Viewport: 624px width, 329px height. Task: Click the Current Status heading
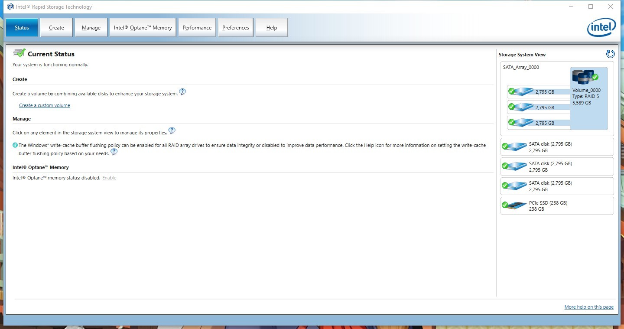pos(51,54)
